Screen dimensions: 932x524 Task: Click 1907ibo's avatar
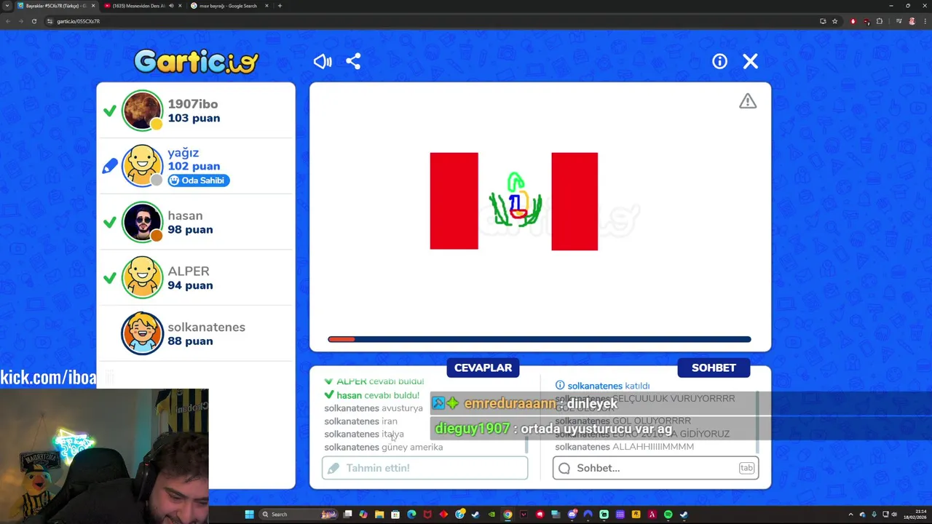(142, 111)
